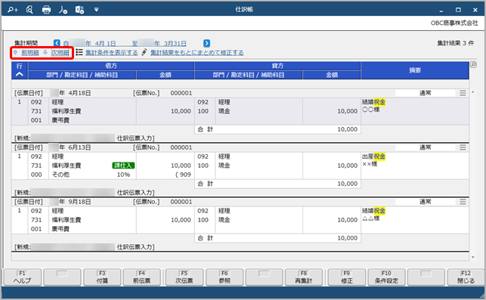Image resolution: width=486 pixels, height=300 pixels.
Task: Click the scroll down arrow of the list
Action: [x=473, y=257]
